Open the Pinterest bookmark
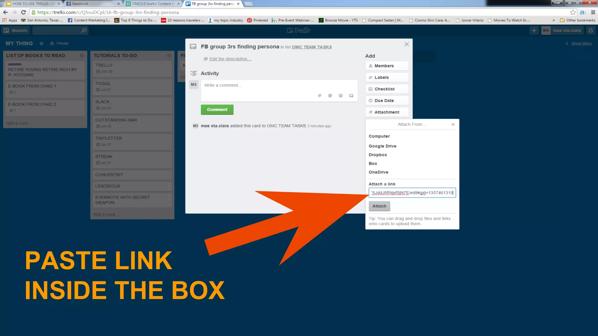Viewport: 598px width, 336px height. pos(258,20)
